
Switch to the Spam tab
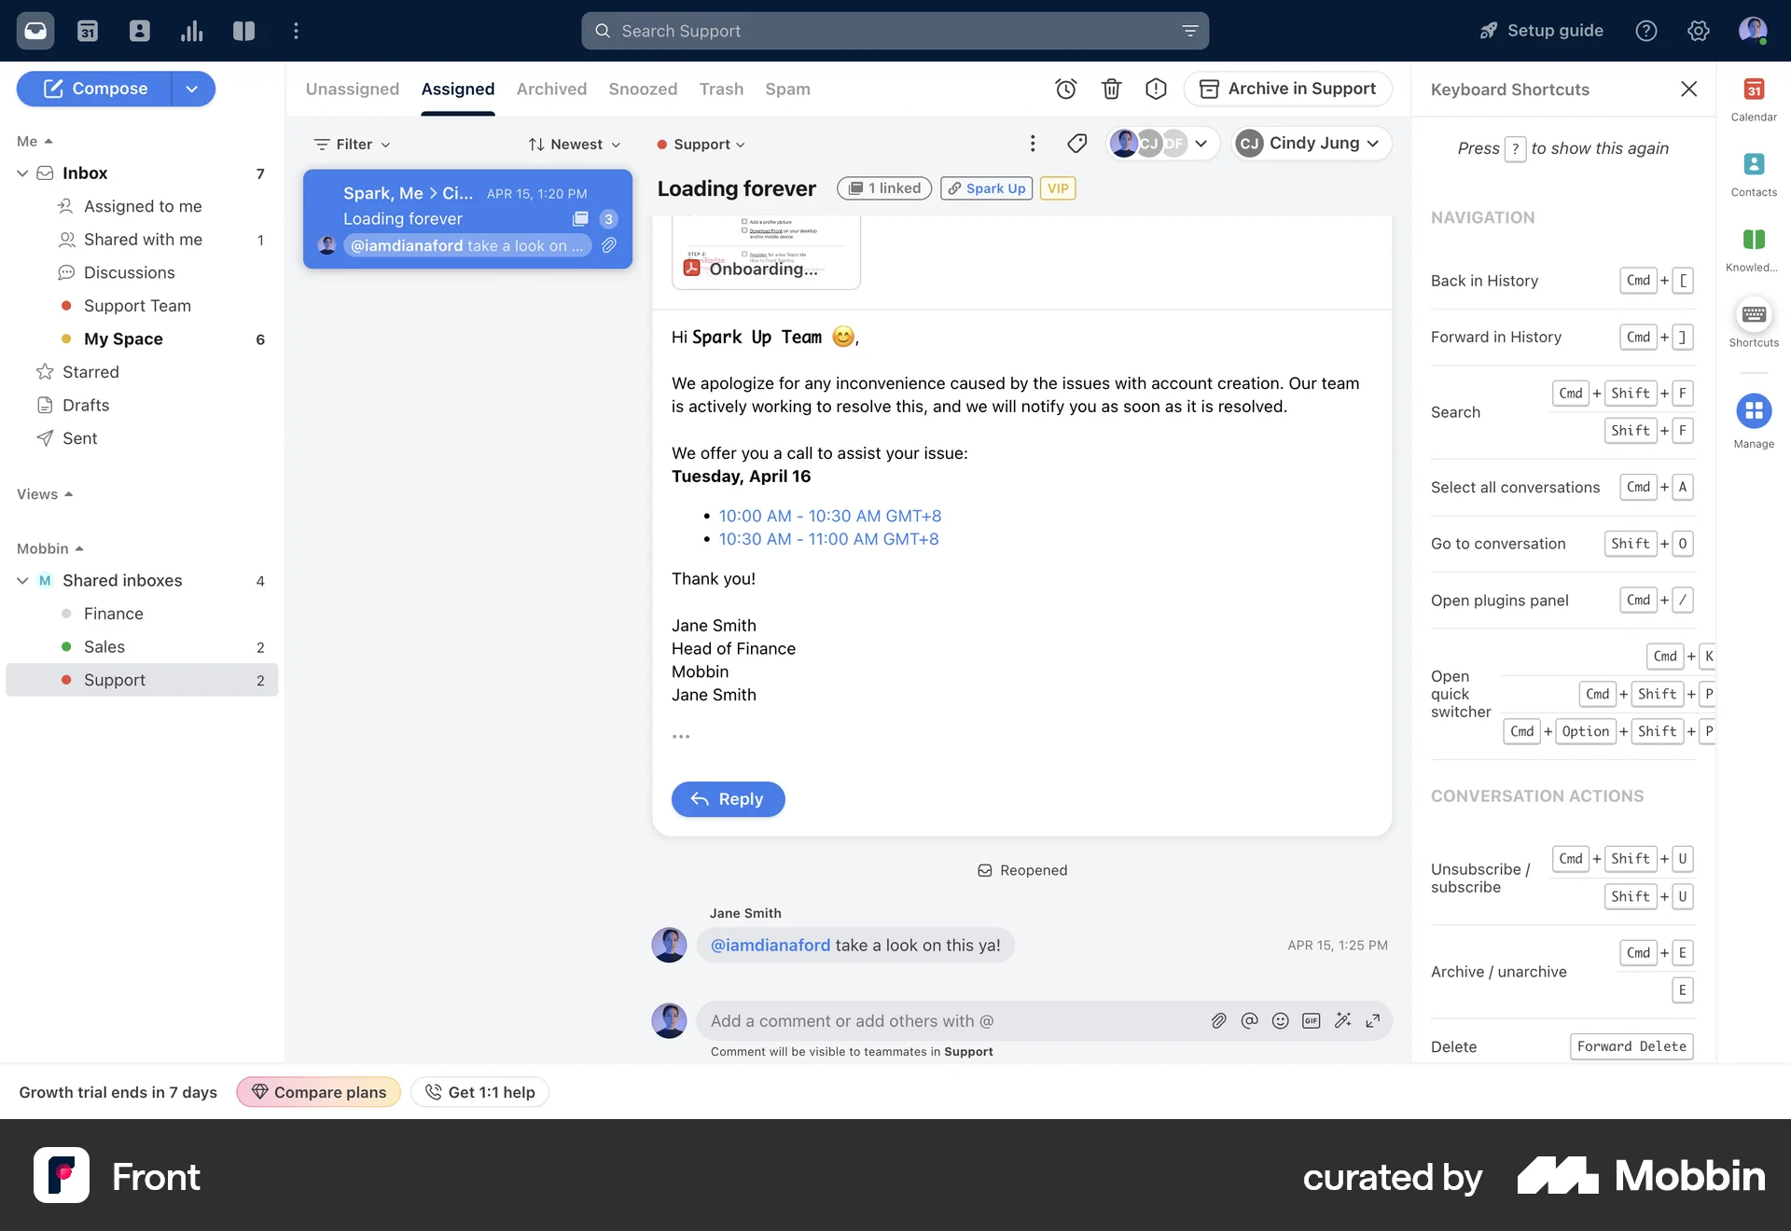tap(787, 89)
